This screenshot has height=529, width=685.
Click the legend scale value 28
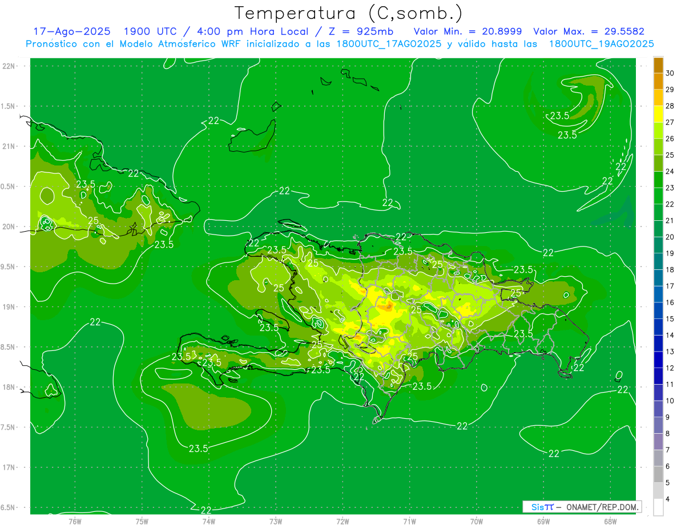coord(670,106)
